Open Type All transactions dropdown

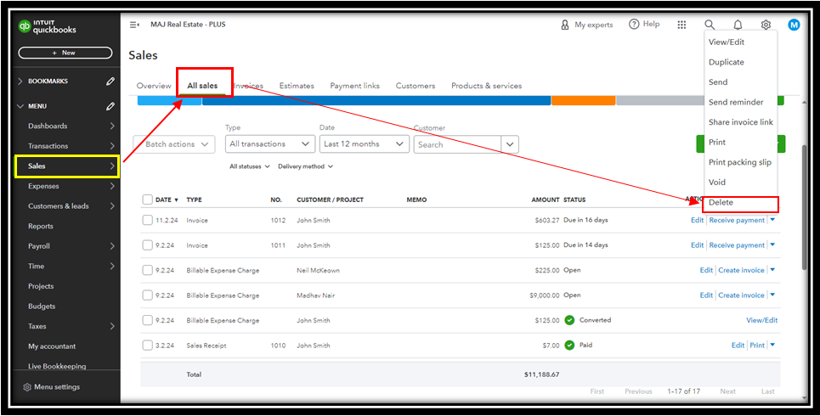(270, 143)
